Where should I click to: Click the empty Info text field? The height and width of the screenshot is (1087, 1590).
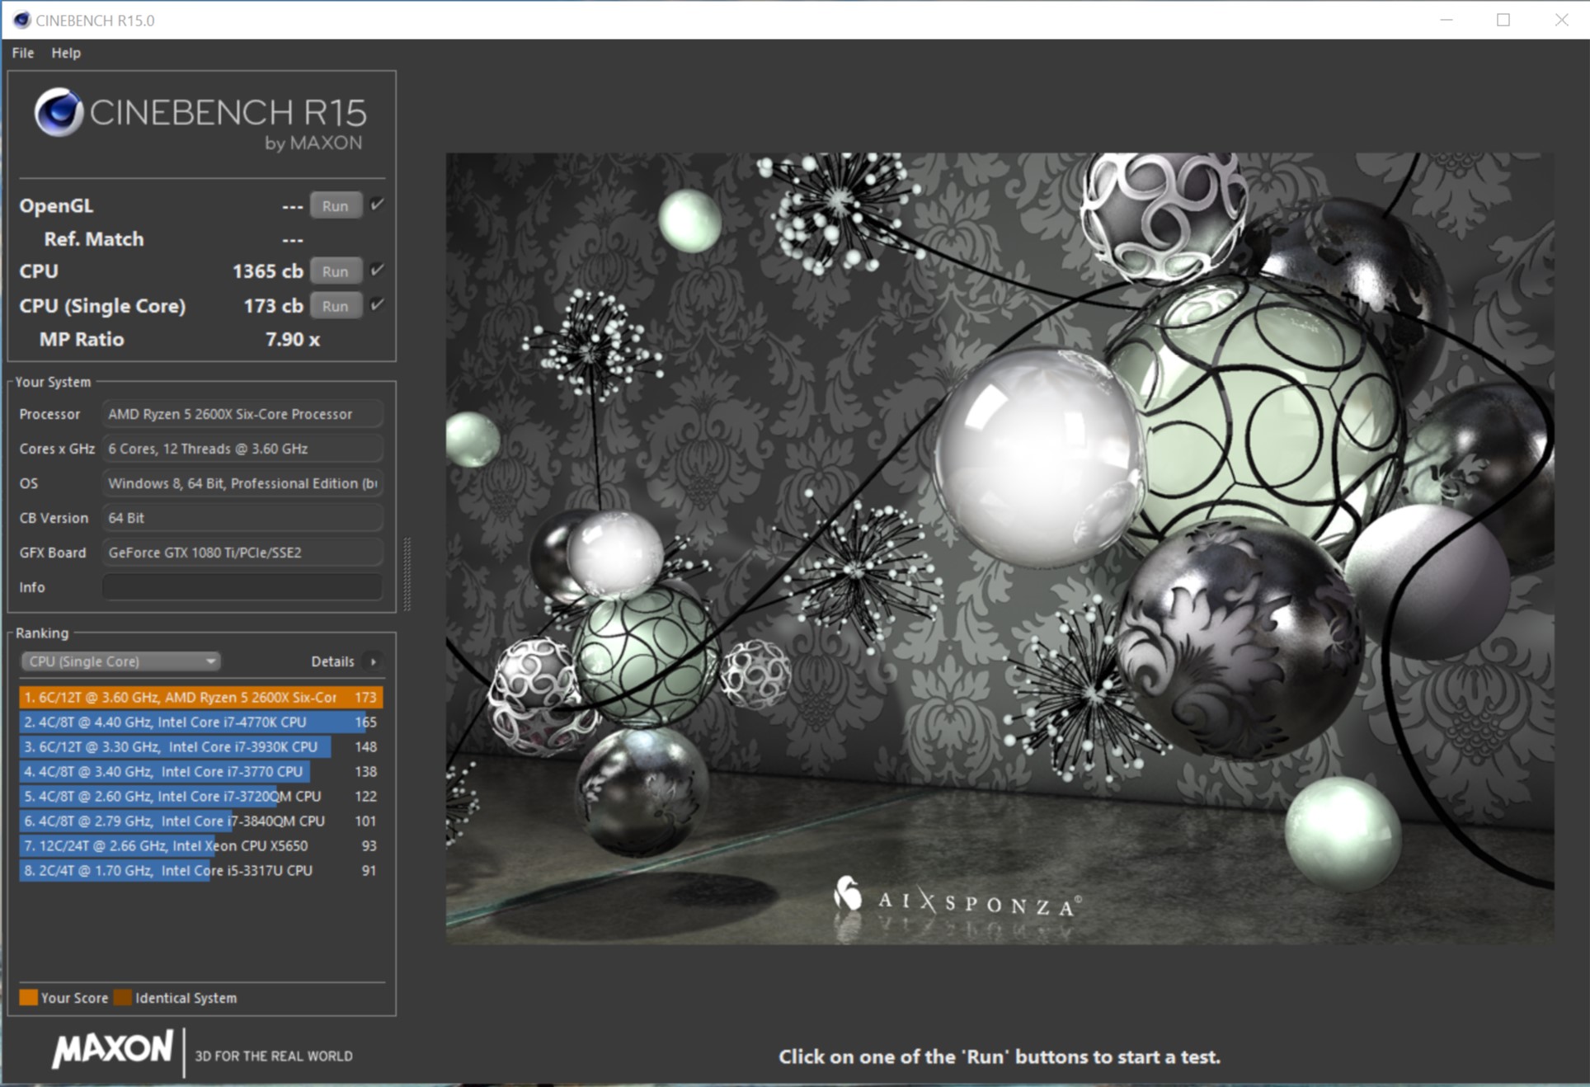pyautogui.click(x=242, y=587)
